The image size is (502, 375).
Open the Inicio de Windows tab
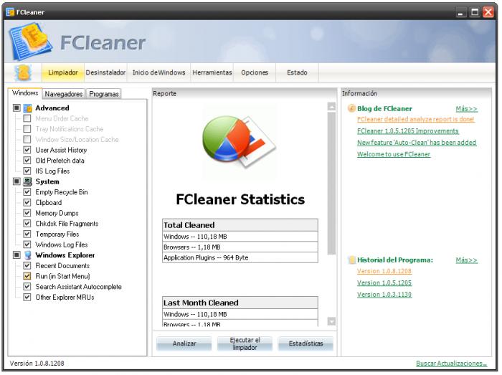[x=158, y=72]
